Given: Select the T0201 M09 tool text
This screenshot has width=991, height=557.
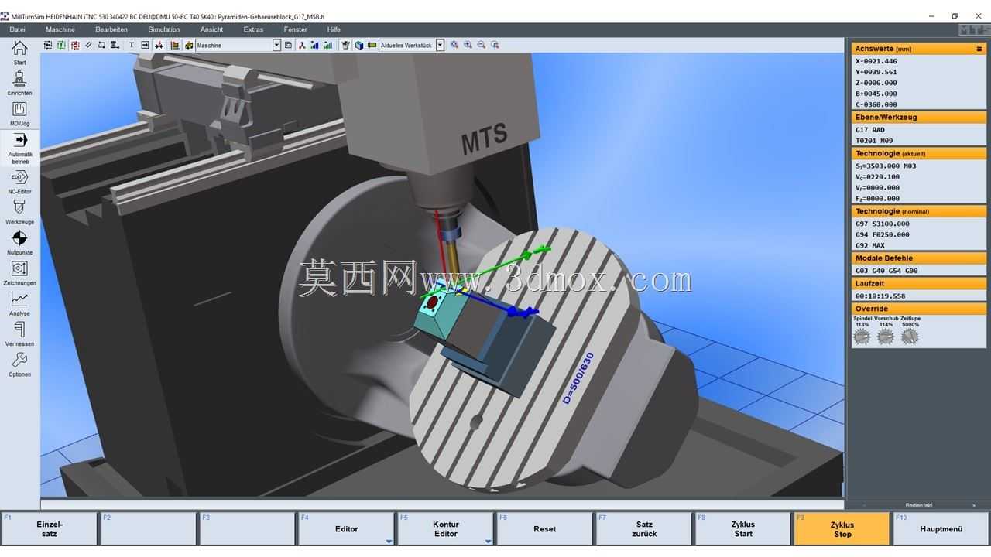Looking at the screenshot, I should tap(873, 141).
